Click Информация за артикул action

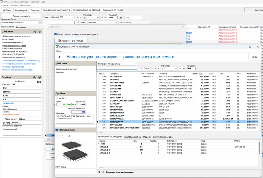click(x=66, y=69)
